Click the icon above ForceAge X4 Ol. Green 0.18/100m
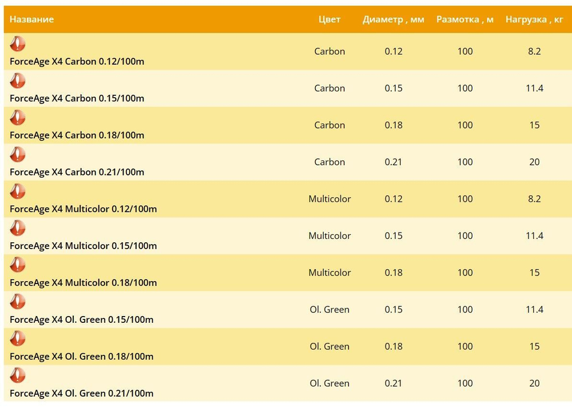The image size is (572, 408). pyautogui.click(x=18, y=339)
